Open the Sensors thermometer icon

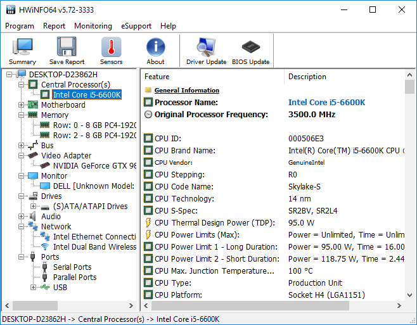[111, 46]
